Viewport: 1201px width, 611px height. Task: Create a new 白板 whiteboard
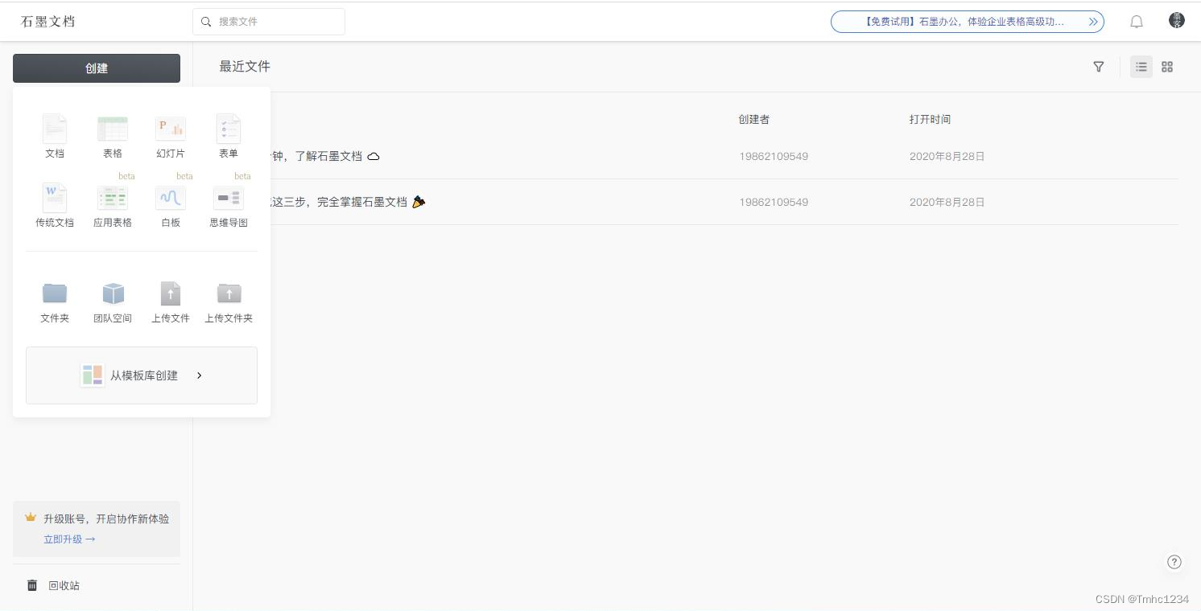coord(171,205)
